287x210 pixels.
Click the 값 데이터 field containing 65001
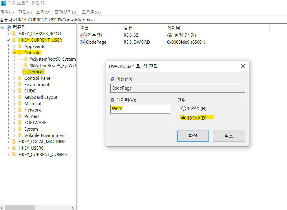140,109
